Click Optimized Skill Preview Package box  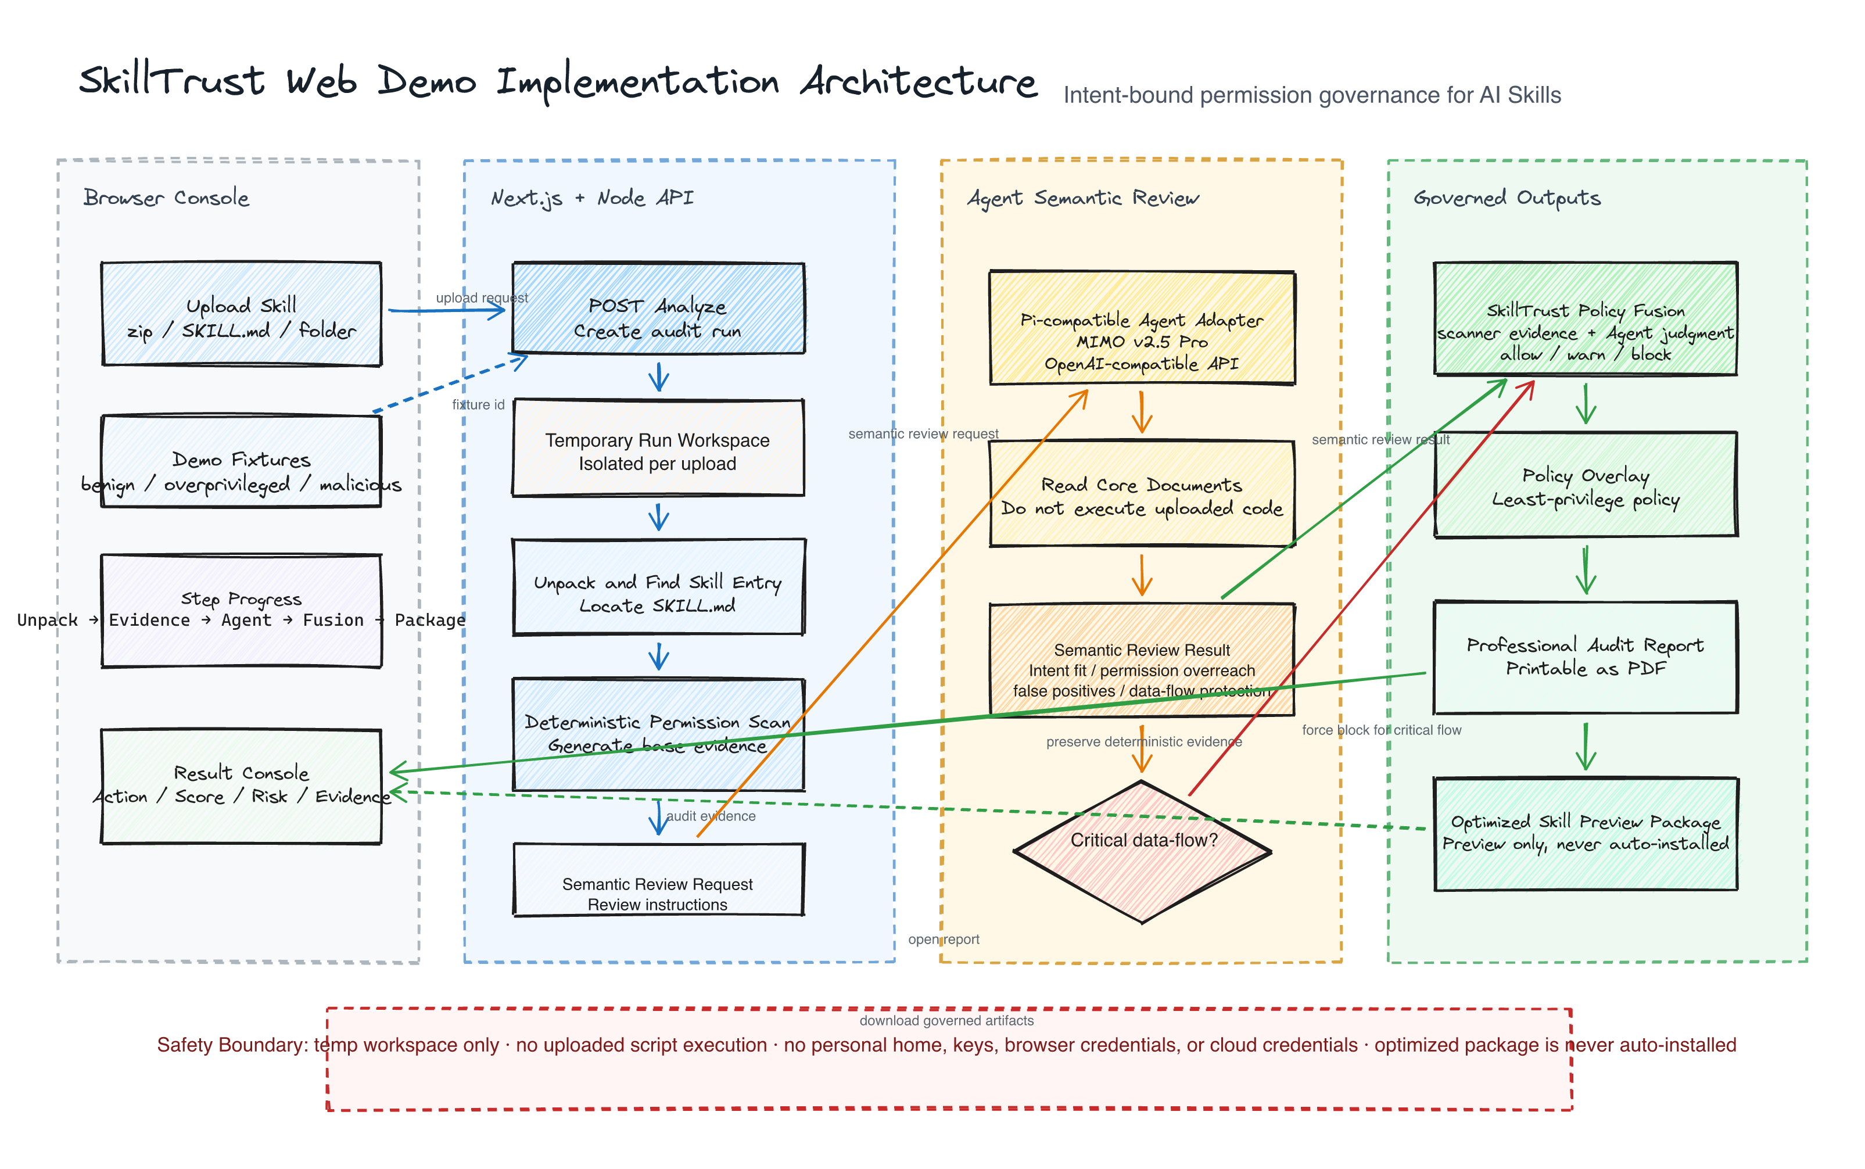(1585, 834)
